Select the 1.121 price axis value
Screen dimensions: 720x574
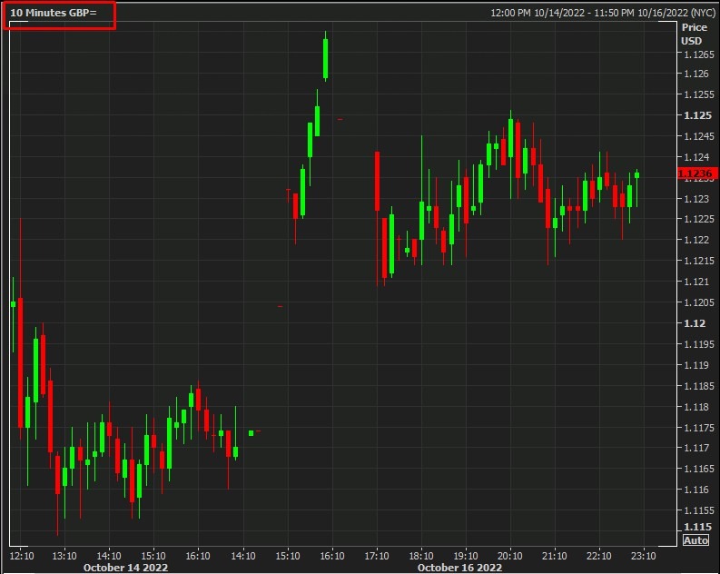click(696, 282)
